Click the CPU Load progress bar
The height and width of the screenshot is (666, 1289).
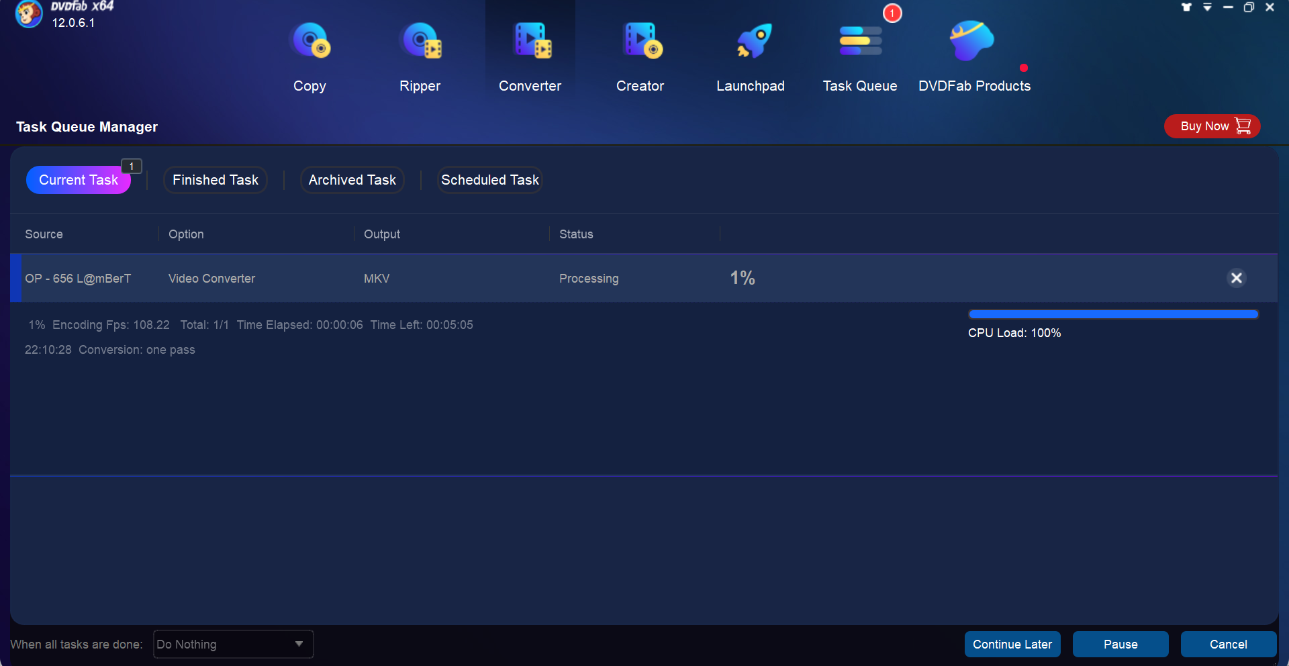click(1112, 314)
